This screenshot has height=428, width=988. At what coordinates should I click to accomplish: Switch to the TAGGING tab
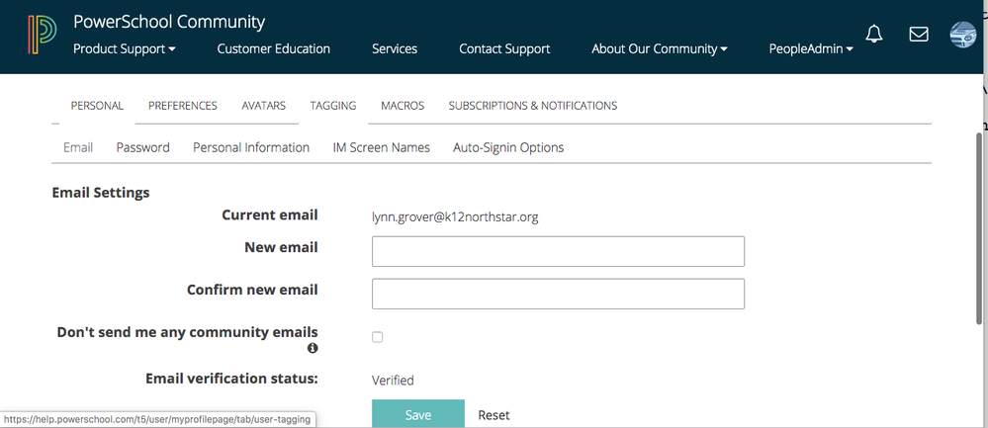[332, 106]
